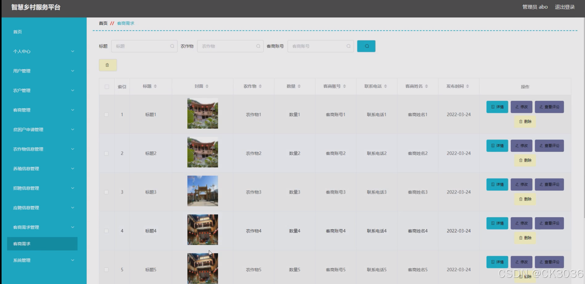585x284 pixels.
Task: Open 详情 for row 标题4
Action: [497, 223]
